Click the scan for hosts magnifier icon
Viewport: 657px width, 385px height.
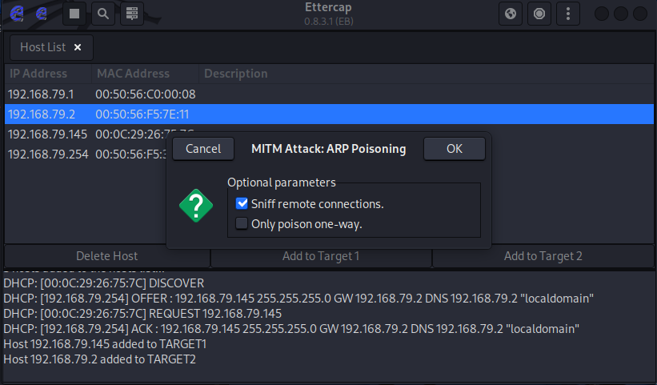[x=102, y=14]
